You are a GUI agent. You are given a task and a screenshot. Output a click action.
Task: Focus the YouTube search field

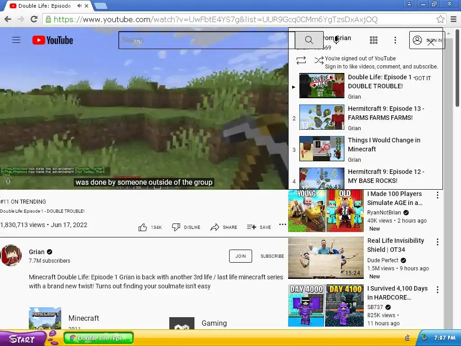207,40
